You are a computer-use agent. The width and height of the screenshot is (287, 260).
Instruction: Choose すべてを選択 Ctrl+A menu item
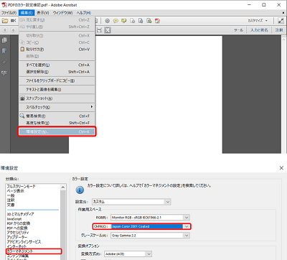(57, 65)
